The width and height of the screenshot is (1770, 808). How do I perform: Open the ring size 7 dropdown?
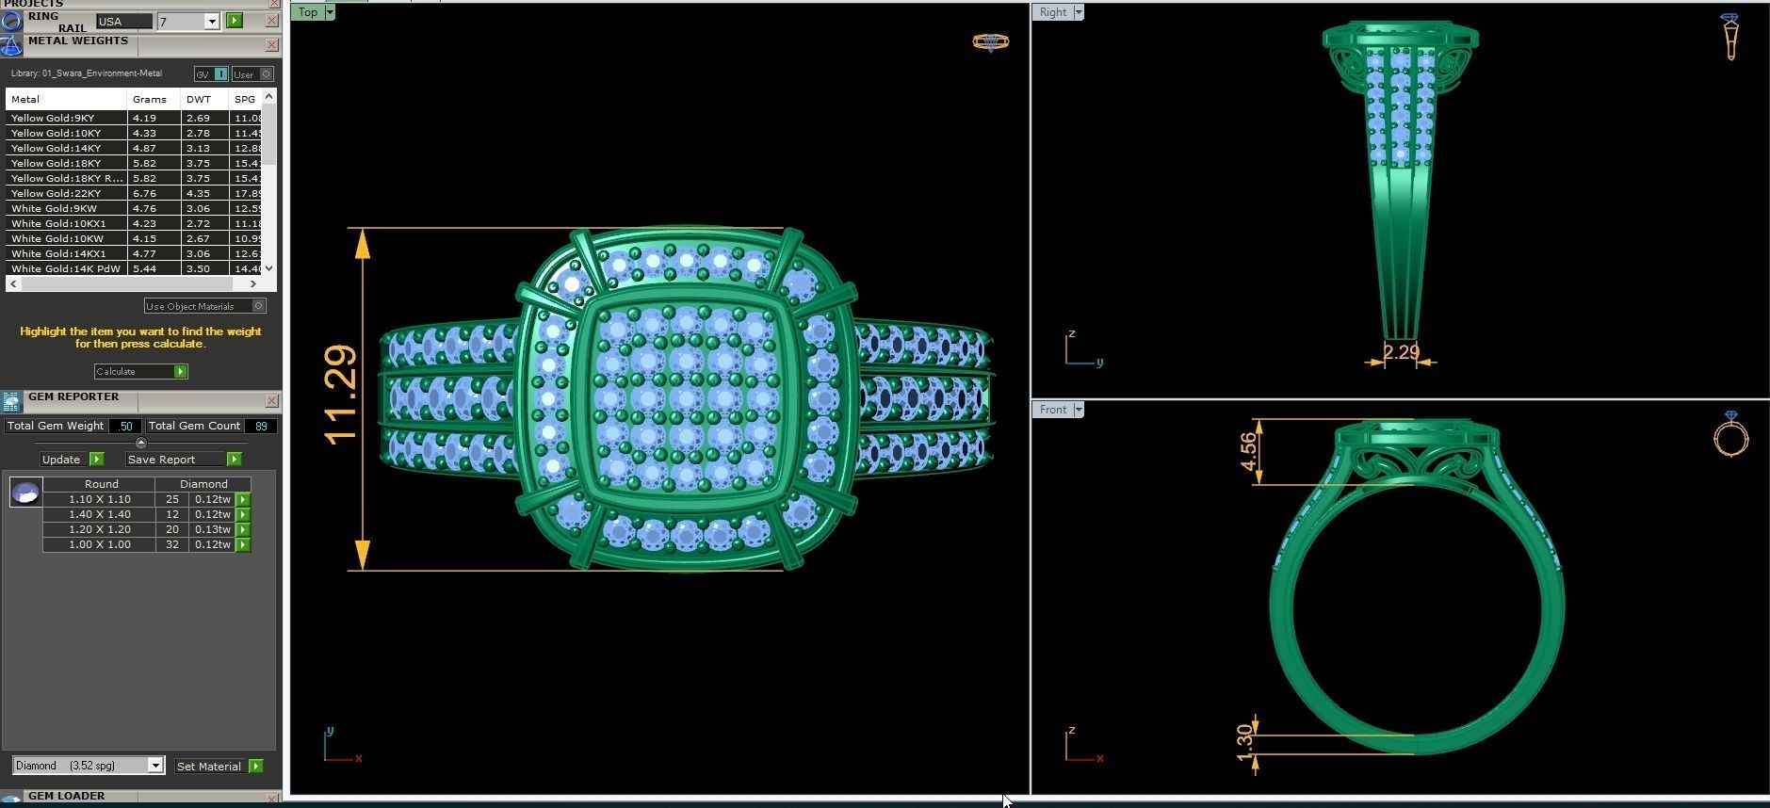211,21
